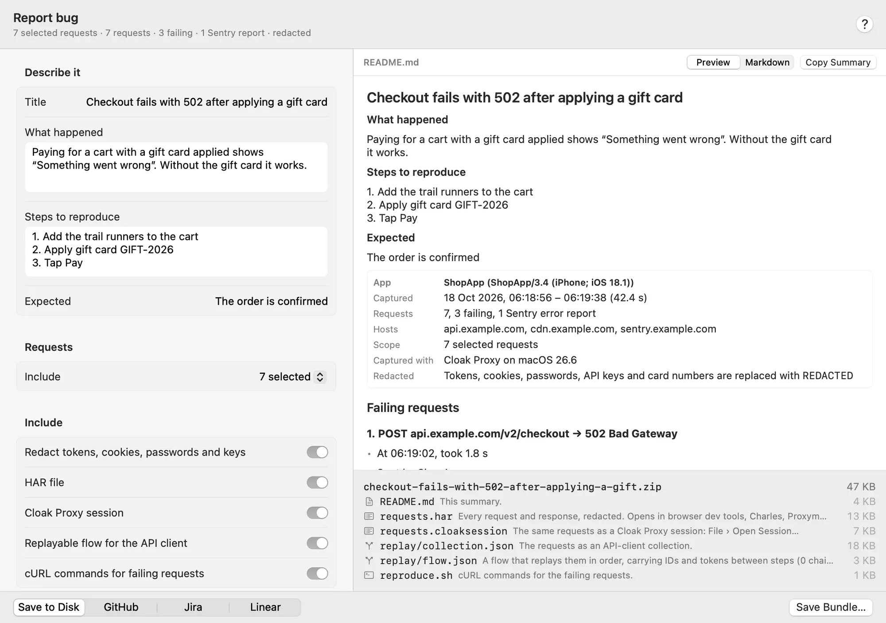
Task: Switch to Markdown view
Action: tap(767, 62)
